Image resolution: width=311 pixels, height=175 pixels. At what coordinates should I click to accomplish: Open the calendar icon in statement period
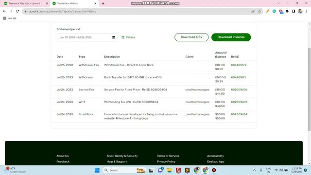(114, 37)
